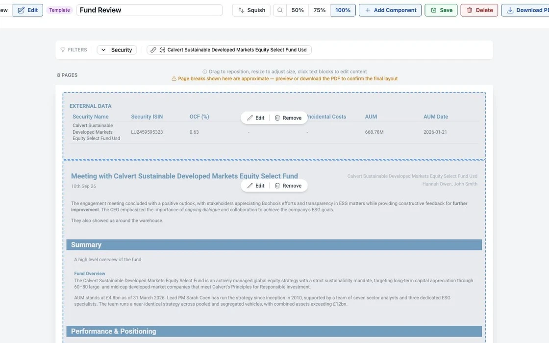
Task: Click the AUM column header
Action: click(x=371, y=117)
